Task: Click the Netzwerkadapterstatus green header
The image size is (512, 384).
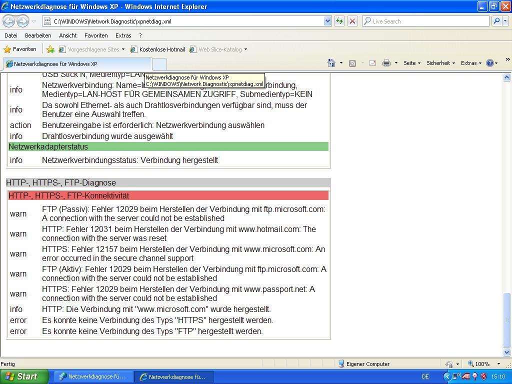Action: click(x=168, y=146)
